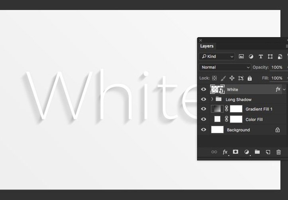The image size is (288, 200).
Task: Hide the Background layer
Action: coord(204,130)
